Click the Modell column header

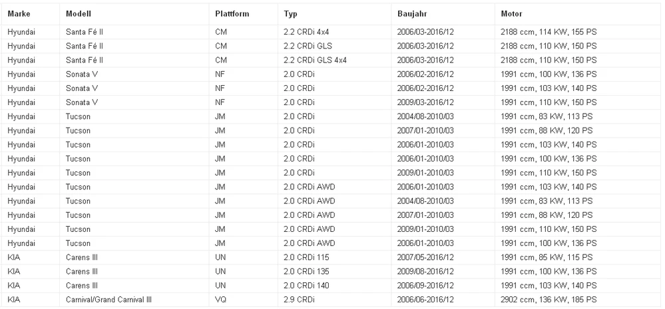point(79,13)
